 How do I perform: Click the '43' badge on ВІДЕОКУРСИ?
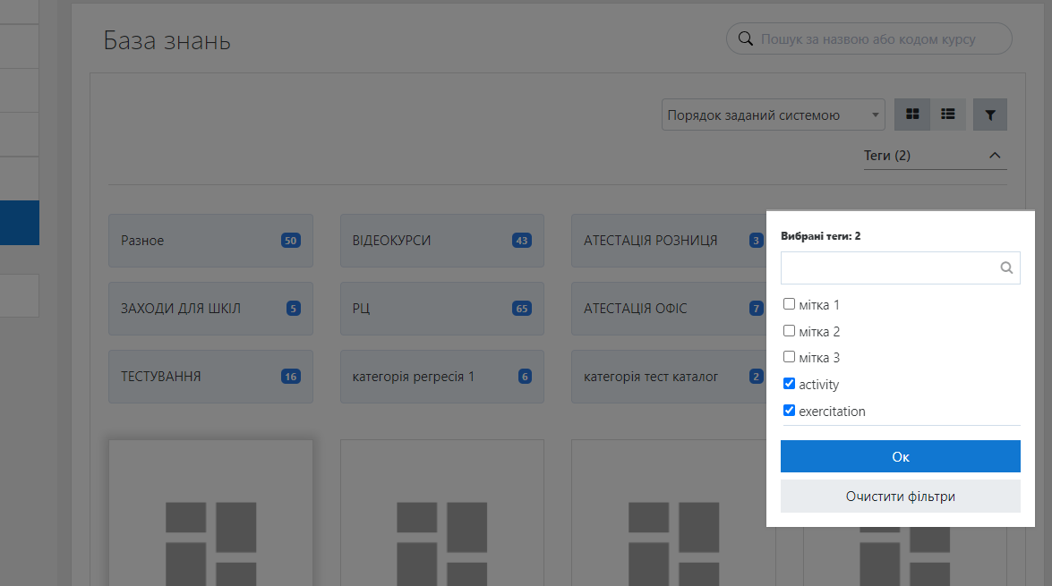point(522,241)
